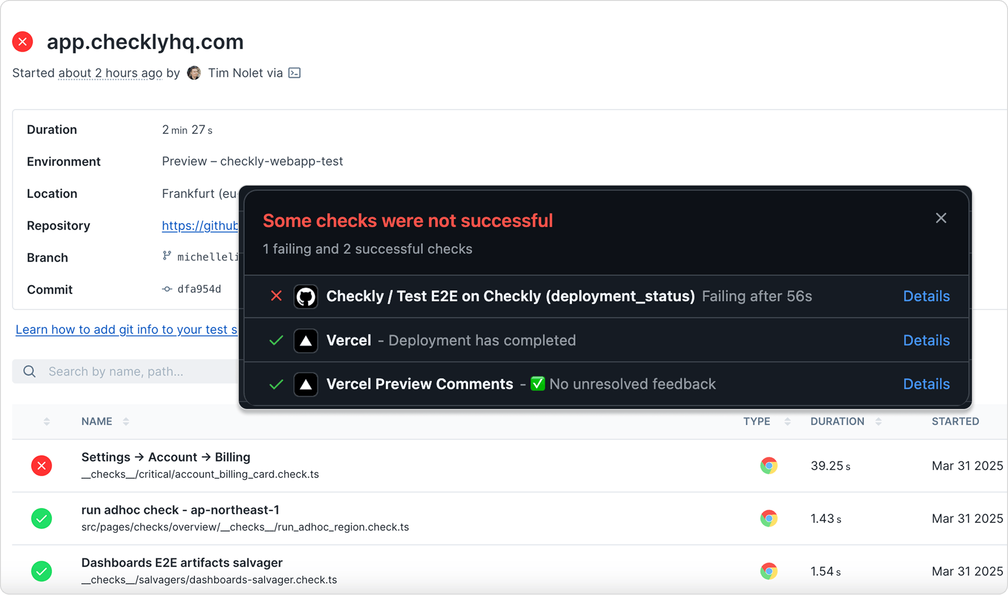Screen dimensions: 1008x595
Task: Click the status column sort arrows
Action: 46,421
